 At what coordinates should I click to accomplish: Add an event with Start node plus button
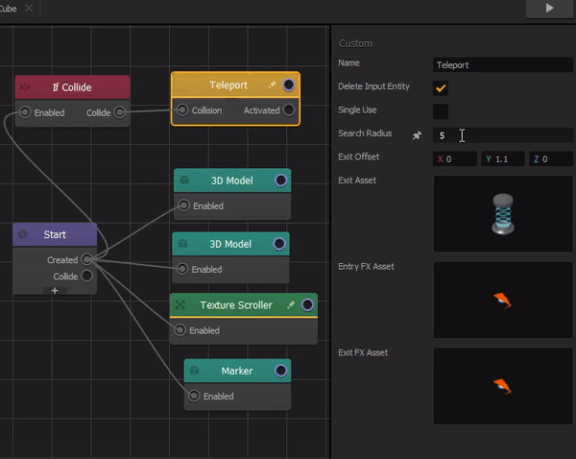pos(55,290)
